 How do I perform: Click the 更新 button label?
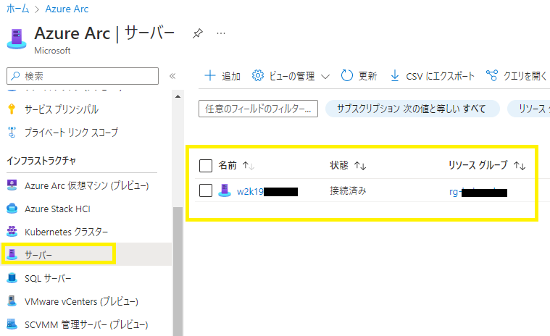tap(367, 76)
